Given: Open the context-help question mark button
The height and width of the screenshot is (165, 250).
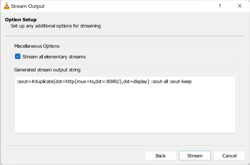Looking at the screenshot, I should [219, 6].
